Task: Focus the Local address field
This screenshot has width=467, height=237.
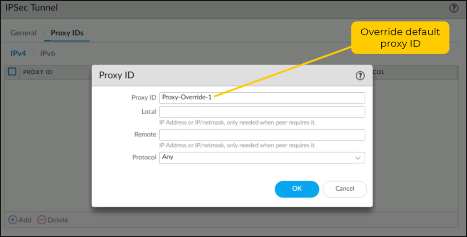Action: click(262, 112)
